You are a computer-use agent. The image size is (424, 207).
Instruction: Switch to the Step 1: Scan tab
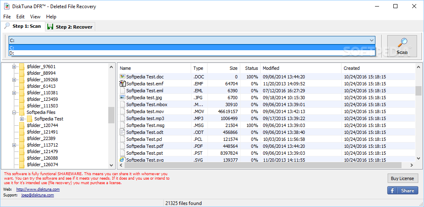(x=23, y=26)
